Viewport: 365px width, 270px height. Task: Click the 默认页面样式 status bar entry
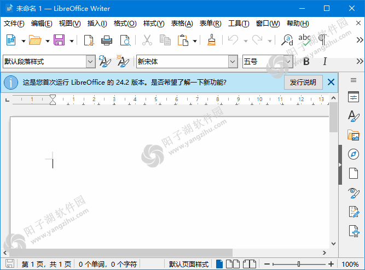[189, 264]
